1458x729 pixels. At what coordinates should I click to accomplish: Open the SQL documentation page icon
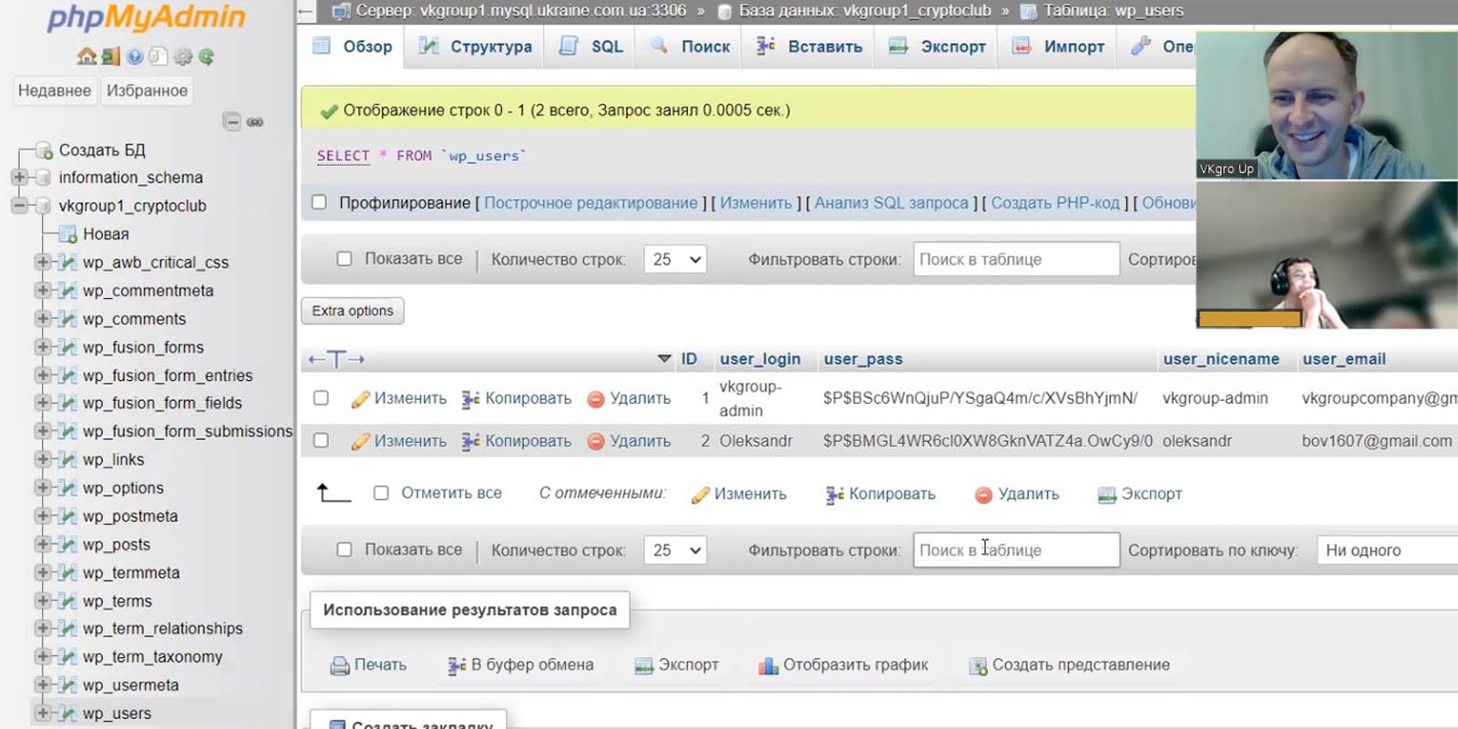point(159,56)
